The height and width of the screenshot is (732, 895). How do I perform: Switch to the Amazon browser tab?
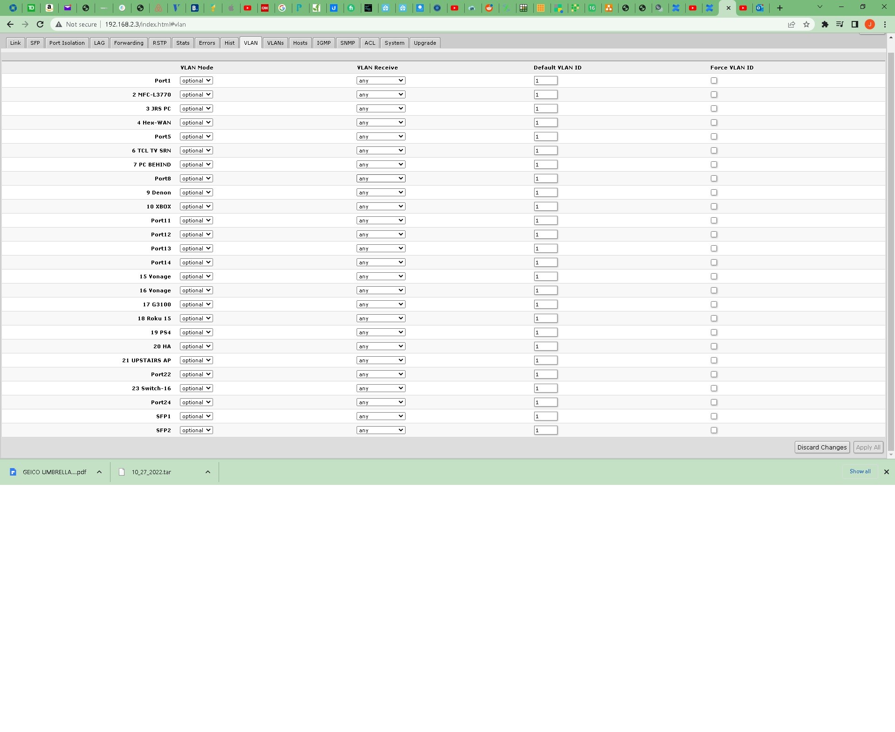pos(49,8)
